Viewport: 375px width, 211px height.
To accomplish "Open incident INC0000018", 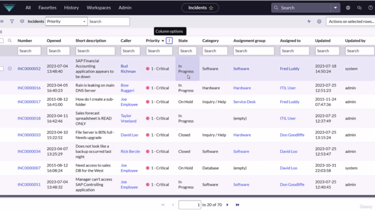I will pyautogui.click(x=29, y=118).
